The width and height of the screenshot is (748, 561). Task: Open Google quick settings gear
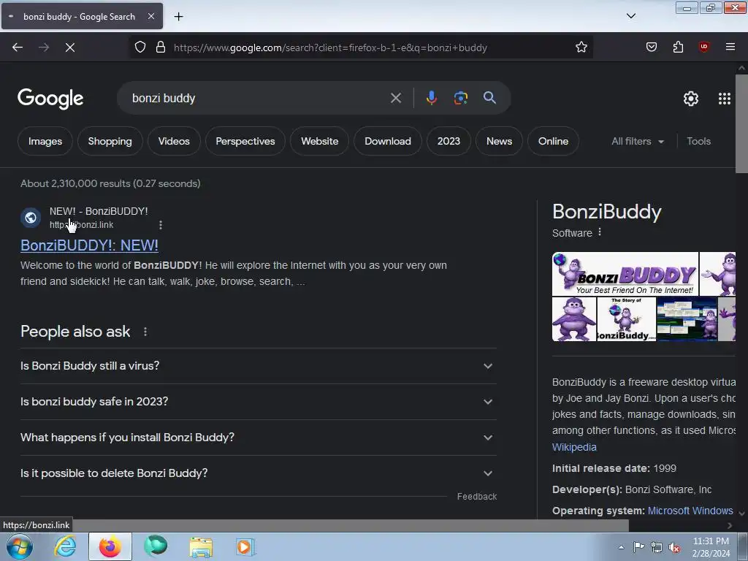691,99
